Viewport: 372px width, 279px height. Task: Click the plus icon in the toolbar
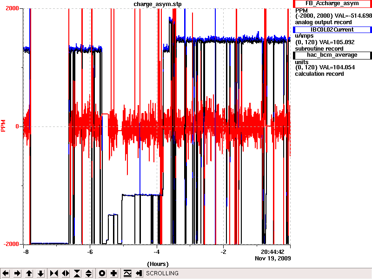113,273
